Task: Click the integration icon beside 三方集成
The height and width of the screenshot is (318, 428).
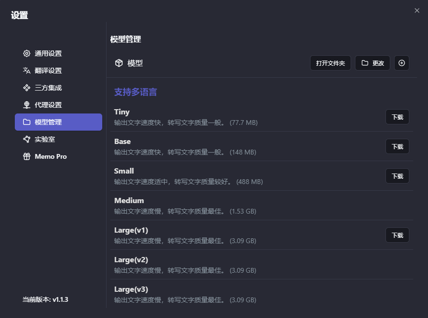Action: [27, 88]
